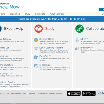Click the FlashBulb flashcards icon

[x=36, y=57]
